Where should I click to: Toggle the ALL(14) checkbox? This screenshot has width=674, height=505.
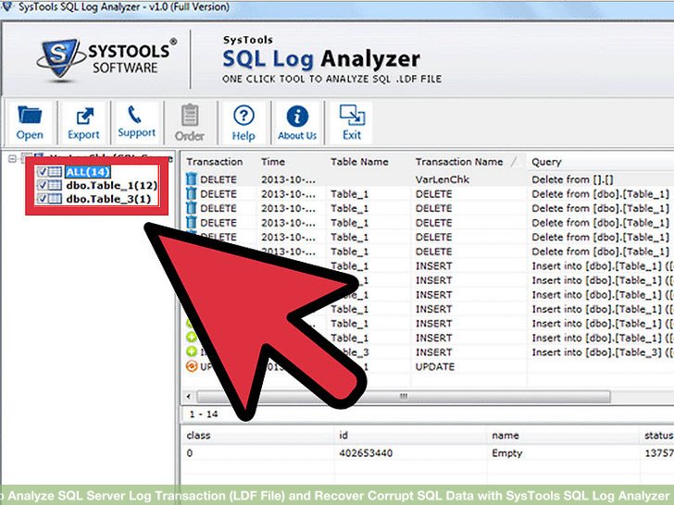[41, 172]
